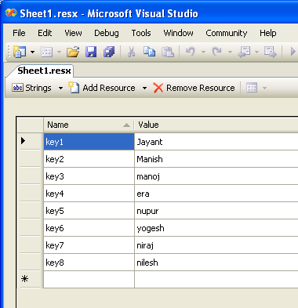Open the Debug menu
298x308 pixels.
click(107, 33)
